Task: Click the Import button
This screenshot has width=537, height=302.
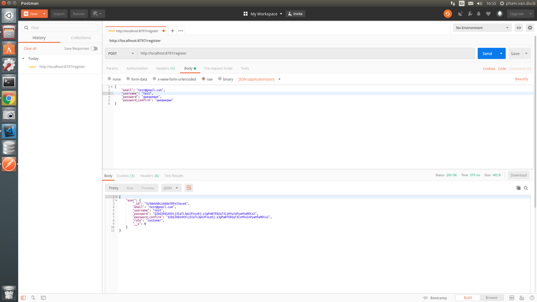Action: point(59,14)
